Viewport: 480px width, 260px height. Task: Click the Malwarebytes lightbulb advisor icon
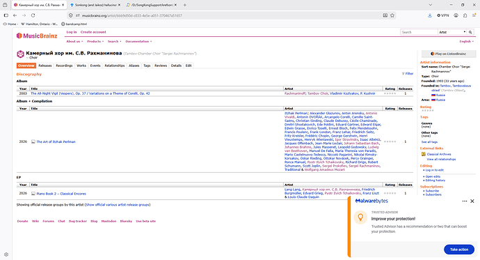click(360, 217)
